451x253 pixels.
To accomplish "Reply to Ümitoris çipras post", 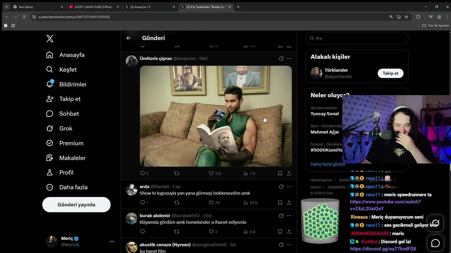I will click(144, 173).
